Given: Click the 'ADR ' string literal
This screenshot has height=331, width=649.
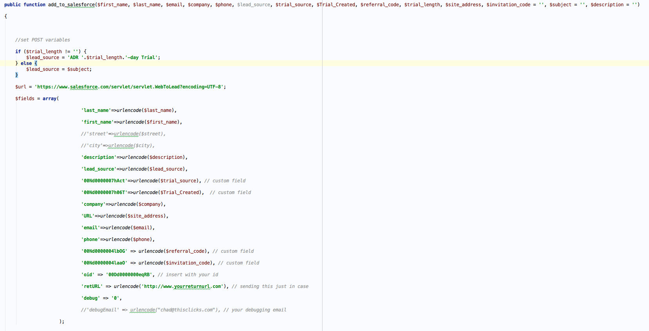Looking at the screenshot, I should point(76,58).
